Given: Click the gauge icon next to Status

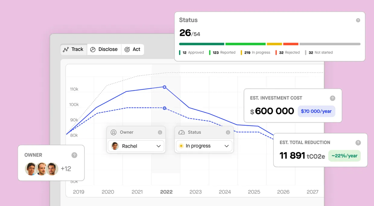Looking at the screenshot, I should pos(182,132).
